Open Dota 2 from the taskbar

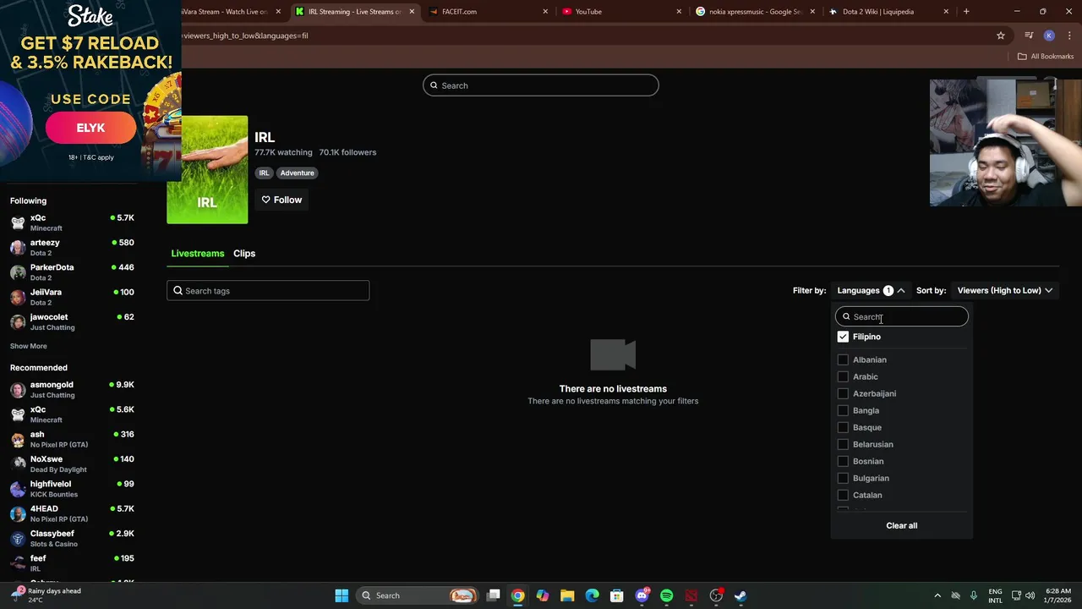click(691, 595)
